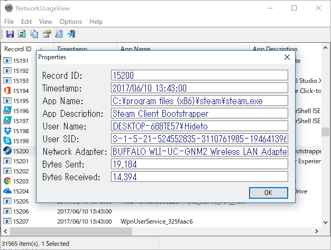
Task: Click into the User Name field
Action: point(199,126)
